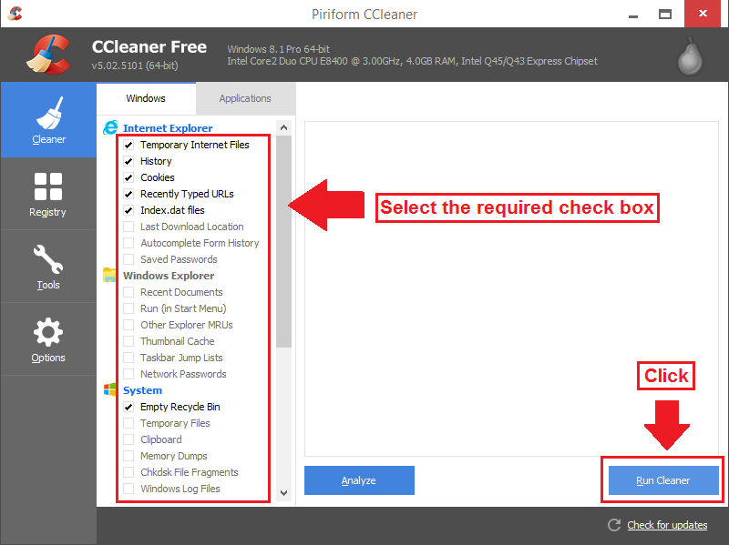Switch to the Windows tab

pos(146,98)
